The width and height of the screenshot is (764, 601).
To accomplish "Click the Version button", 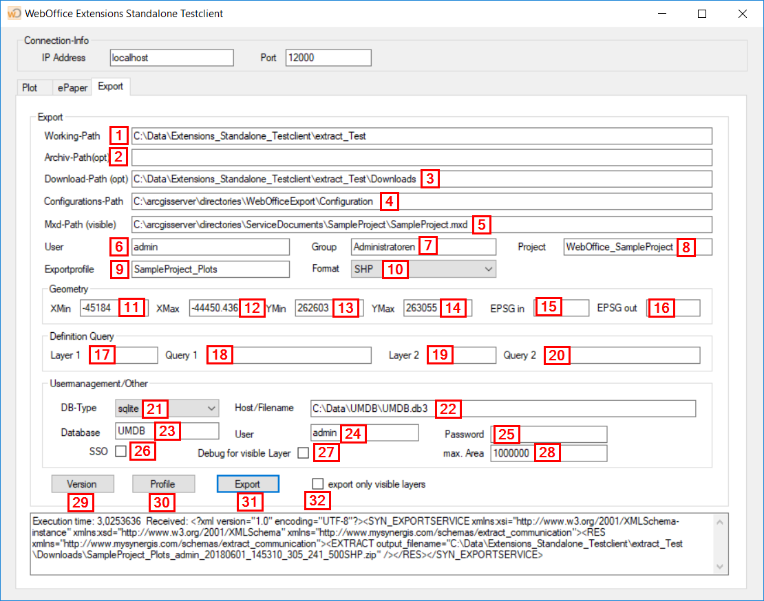I will tap(82, 483).
